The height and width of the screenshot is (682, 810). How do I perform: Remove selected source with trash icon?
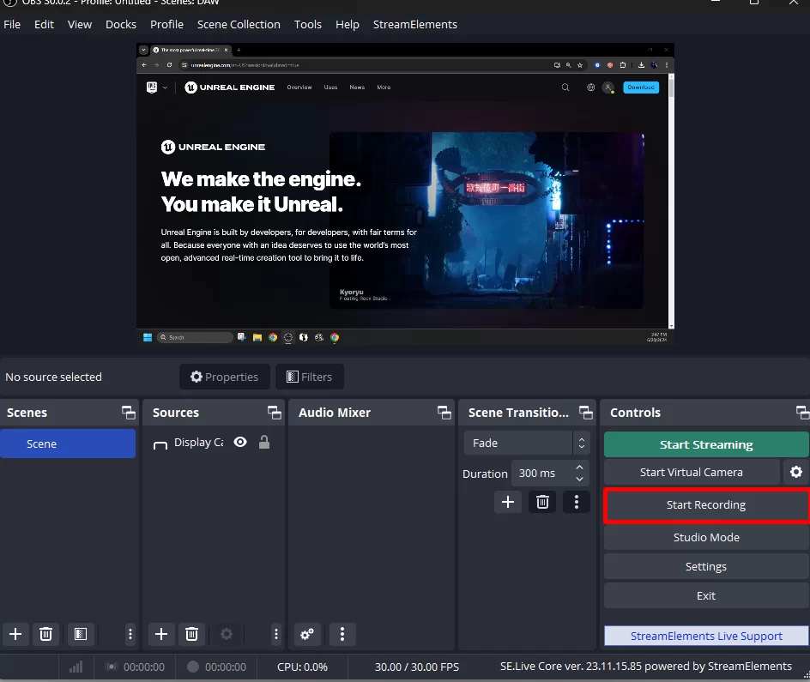coord(191,634)
